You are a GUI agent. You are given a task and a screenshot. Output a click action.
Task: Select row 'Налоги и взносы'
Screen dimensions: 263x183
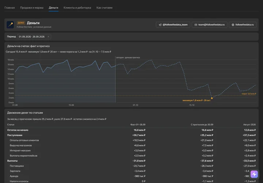click(x=131, y=181)
